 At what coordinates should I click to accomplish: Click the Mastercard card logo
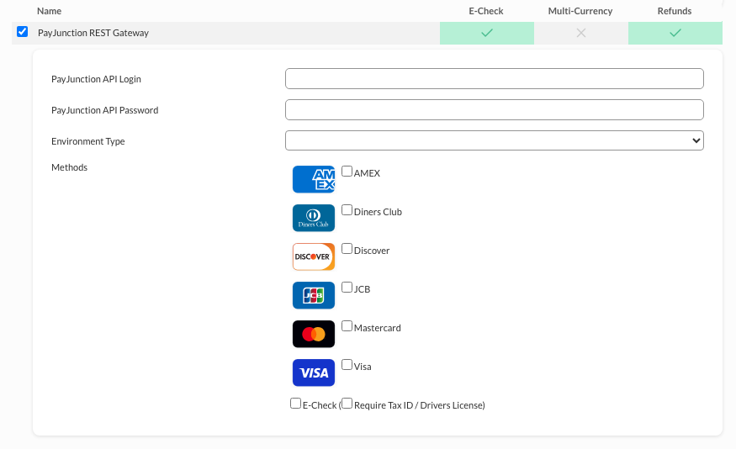(314, 334)
